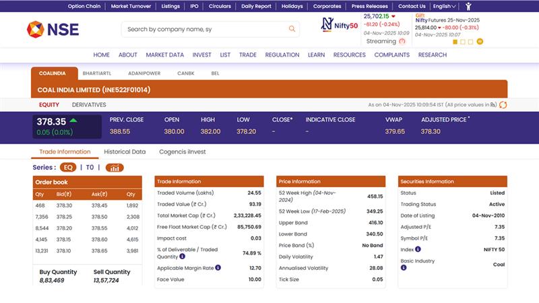Open the DERIVATIVES tab
Screen dimensions: 539x303
[x=89, y=105]
